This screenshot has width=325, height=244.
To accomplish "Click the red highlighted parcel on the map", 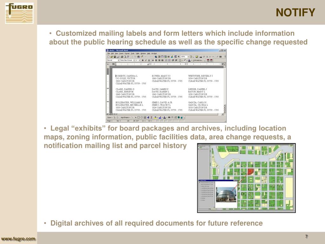I will [x=250, y=172].
